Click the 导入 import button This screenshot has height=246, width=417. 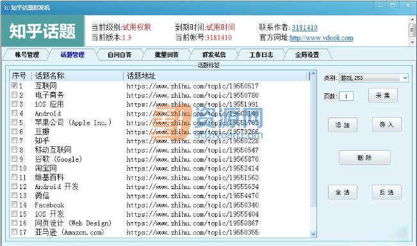pos(387,125)
